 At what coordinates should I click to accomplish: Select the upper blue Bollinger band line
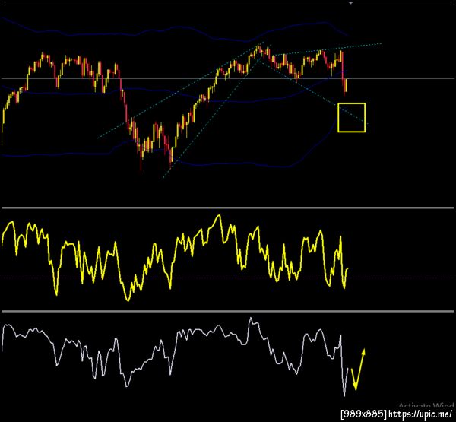pyautogui.click(x=175, y=28)
